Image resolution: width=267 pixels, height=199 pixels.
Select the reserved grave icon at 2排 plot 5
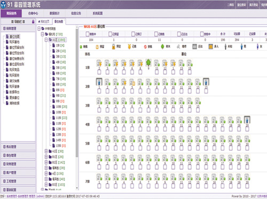pos(132,82)
